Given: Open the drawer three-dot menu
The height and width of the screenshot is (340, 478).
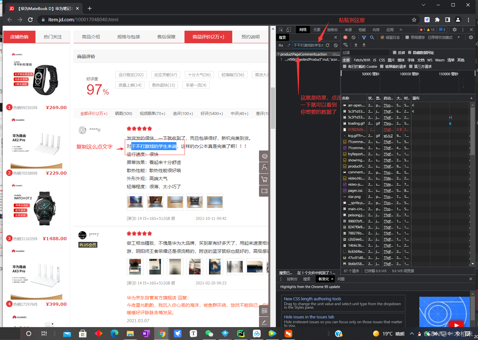Looking at the screenshot, I should (x=281, y=279).
